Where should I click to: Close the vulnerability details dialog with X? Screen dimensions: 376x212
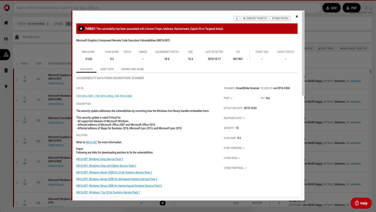[x=297, y=17]
